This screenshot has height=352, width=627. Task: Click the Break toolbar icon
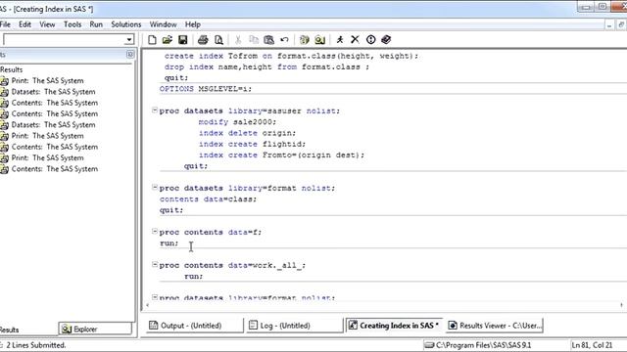point(370,39)
